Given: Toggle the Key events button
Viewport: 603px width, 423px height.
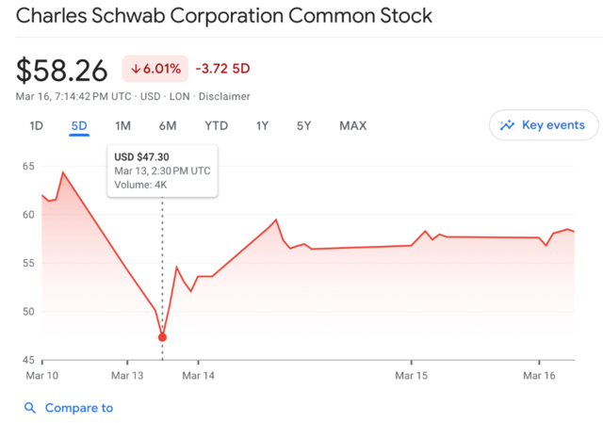Looking at the screenshot, I should click(x=544, y=125).
